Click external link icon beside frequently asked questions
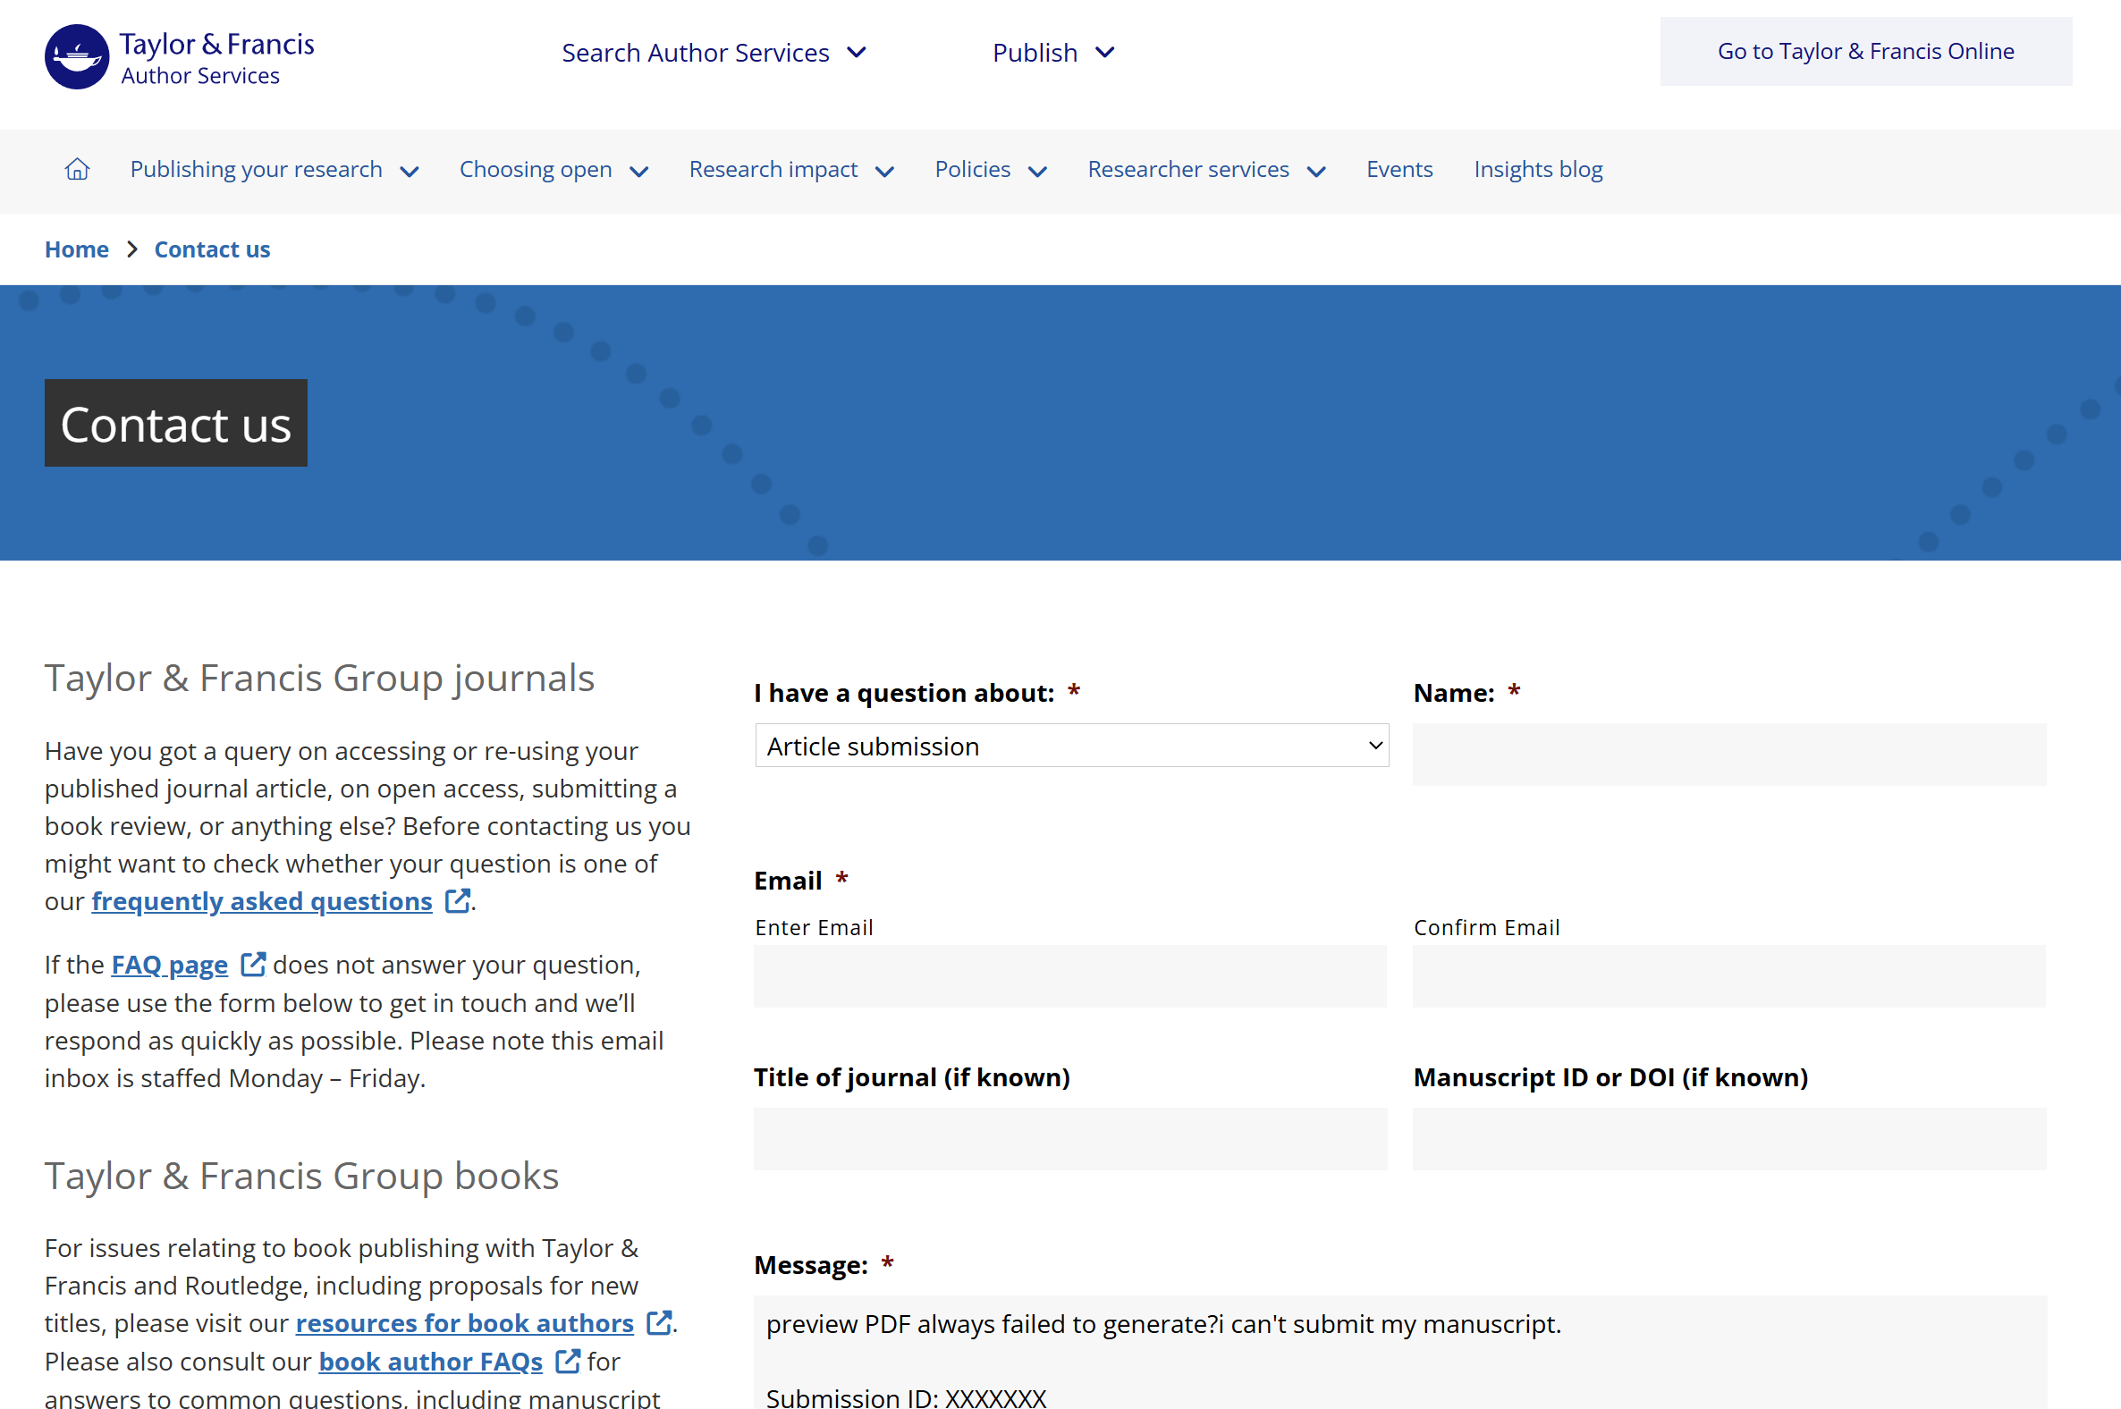 coord(458,900)
